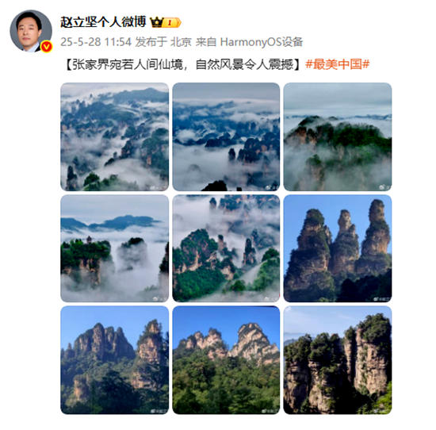The width and height of the screenshot is (436, 430).
Task: Click the 25-5-28 11:54 post timestamp
Action: (96, 42)
